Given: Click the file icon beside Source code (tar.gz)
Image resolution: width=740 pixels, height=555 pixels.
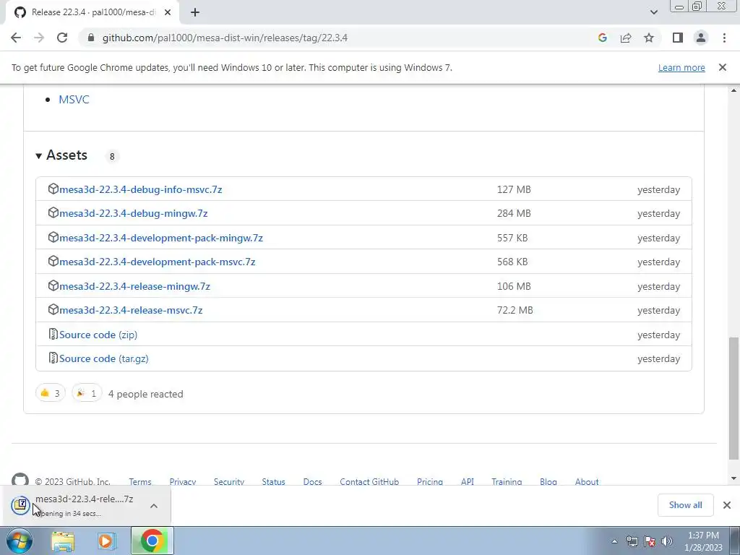Looking at the screenshot, I should tap(53, 358).
